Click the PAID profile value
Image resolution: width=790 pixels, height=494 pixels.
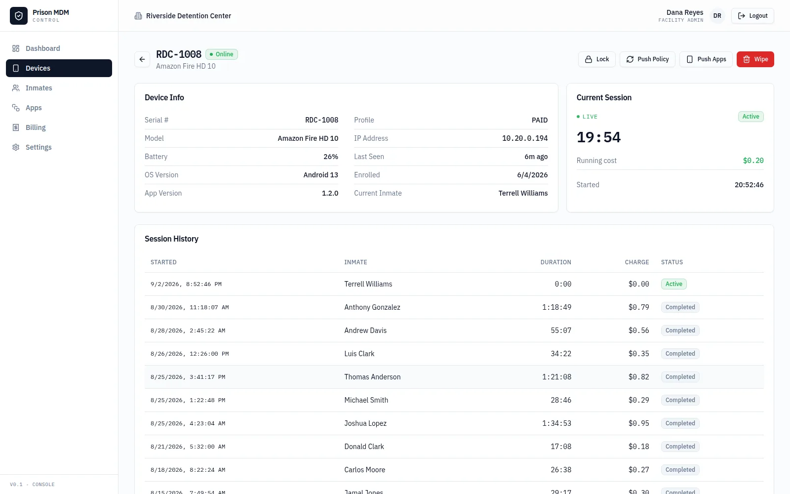[x=540, y=120]
